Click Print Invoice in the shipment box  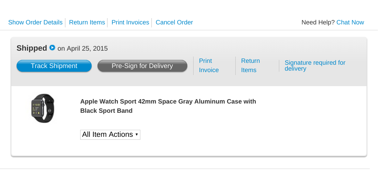209,65
